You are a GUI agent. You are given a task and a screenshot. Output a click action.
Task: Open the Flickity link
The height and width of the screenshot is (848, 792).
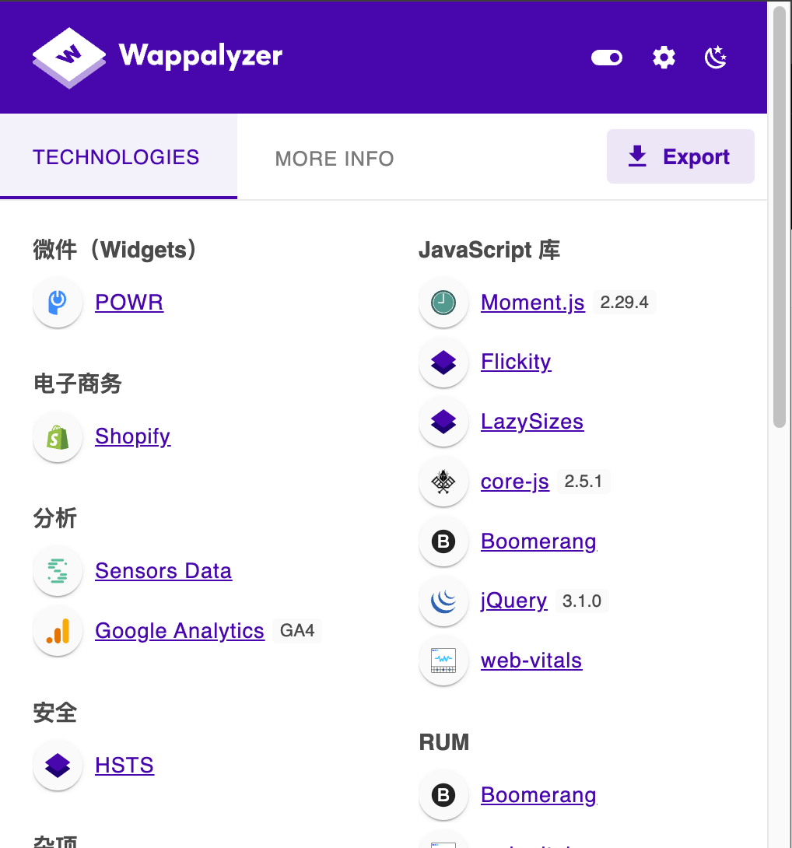(516, 363)
